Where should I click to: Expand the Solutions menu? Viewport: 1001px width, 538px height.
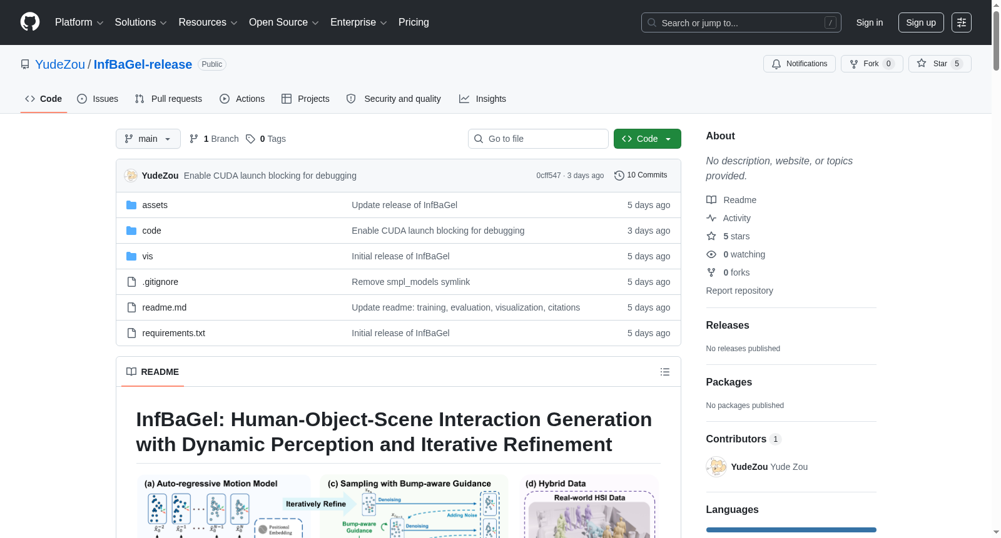pyautogui.click(x=141, y=22)
